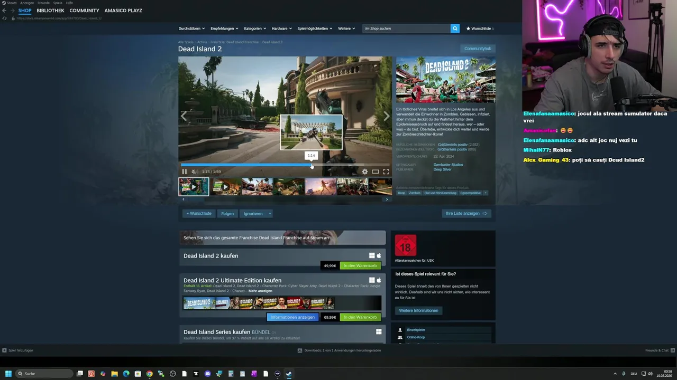Open the Ignorieren dropdown arrow

click(270, 214)
